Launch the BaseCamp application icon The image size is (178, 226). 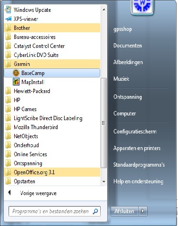tap(16, 73)
